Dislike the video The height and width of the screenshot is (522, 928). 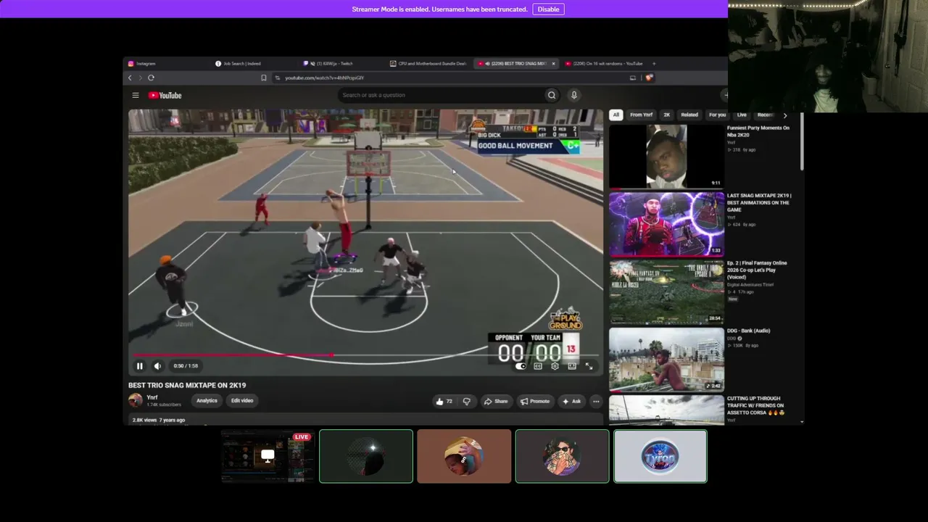(467, 401)
